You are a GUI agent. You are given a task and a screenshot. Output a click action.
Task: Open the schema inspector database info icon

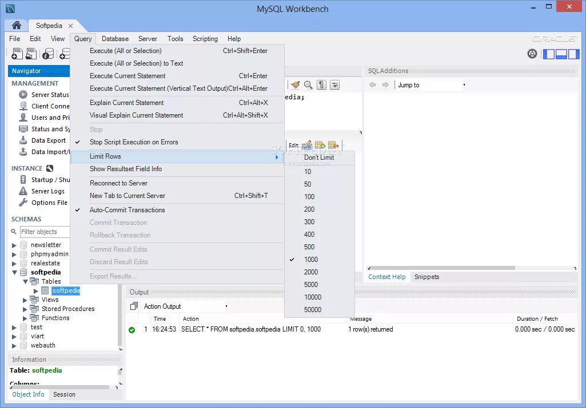48,53
